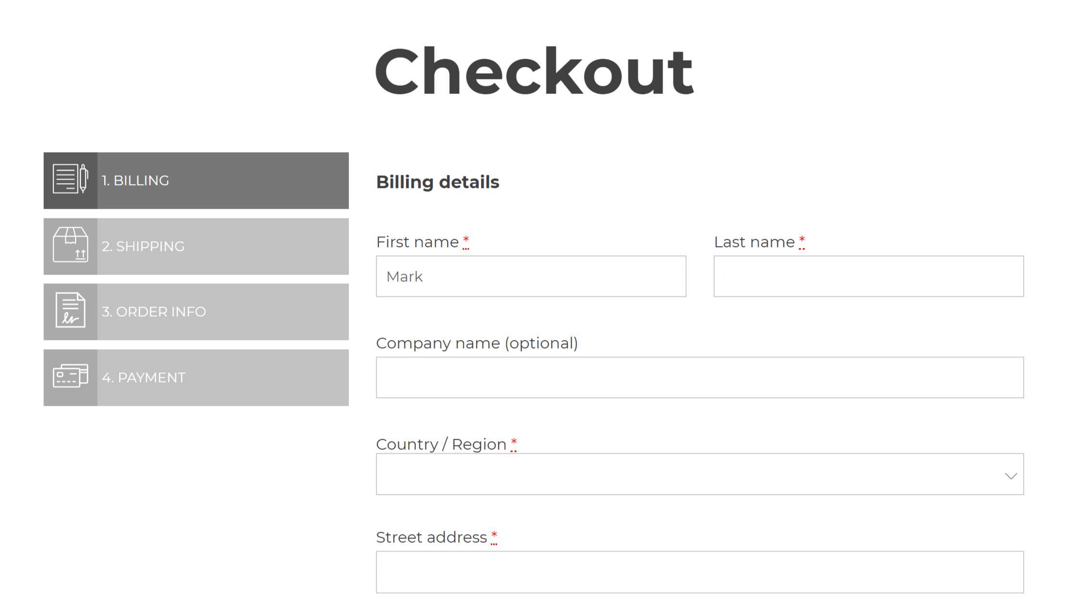Image resolution: width=1075 pixels, height=612 pixels.
Task: Click the shipping box icon
Action: pos(70,246)
